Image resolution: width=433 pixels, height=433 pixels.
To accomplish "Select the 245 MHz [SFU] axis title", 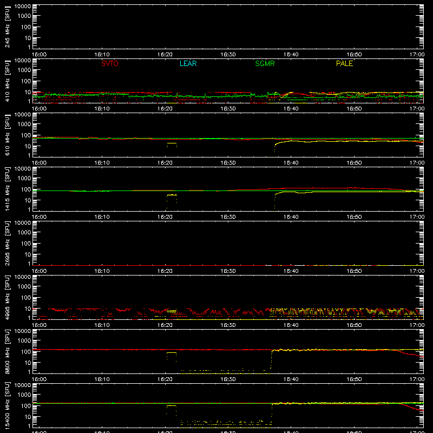I will pyautogui.click(x=8, y=27).
